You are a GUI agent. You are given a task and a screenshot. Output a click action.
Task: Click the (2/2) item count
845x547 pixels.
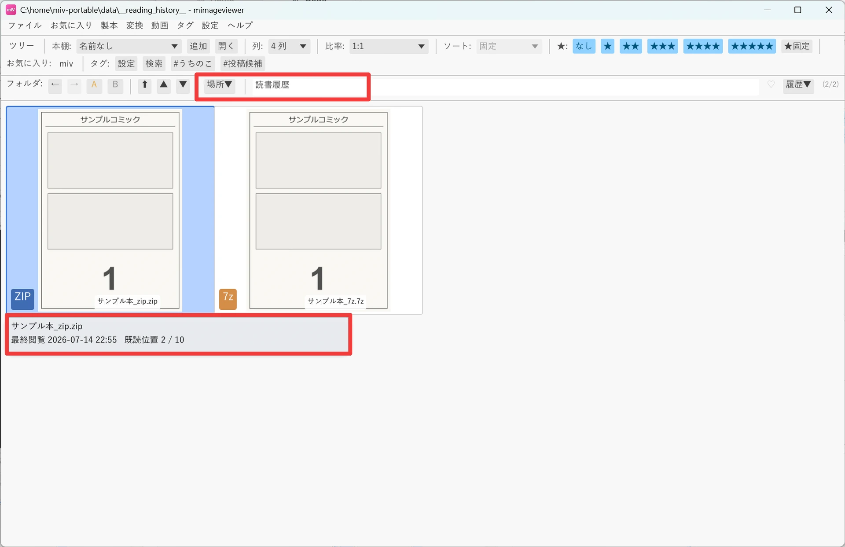coord(830,84)
